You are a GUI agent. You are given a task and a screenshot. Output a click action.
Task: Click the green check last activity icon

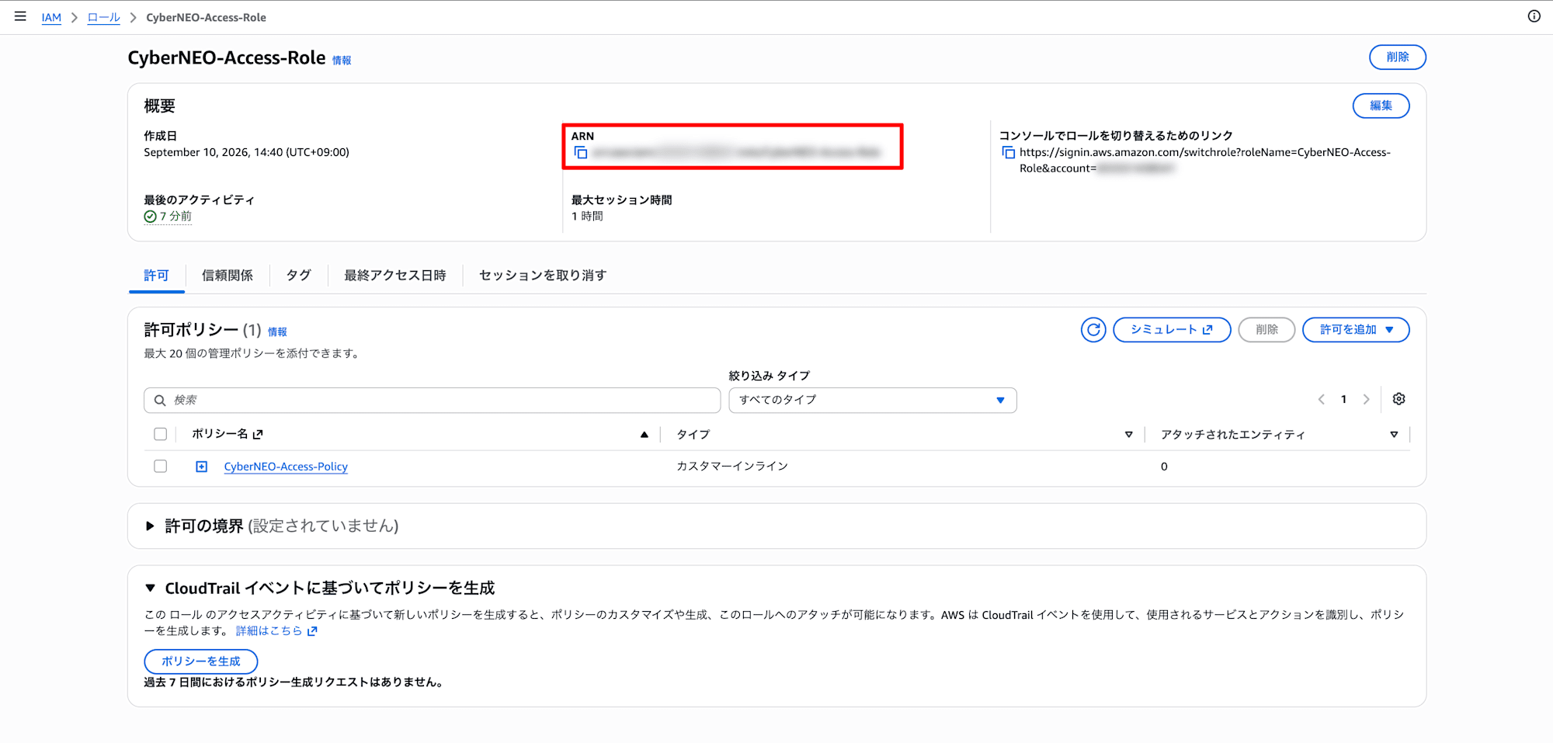[150, 217]
